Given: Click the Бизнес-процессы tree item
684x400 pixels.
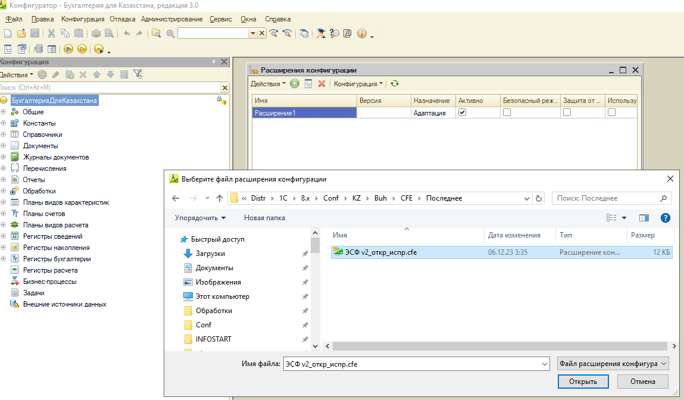Looking at the screenshot, I should tap(50, 282).
